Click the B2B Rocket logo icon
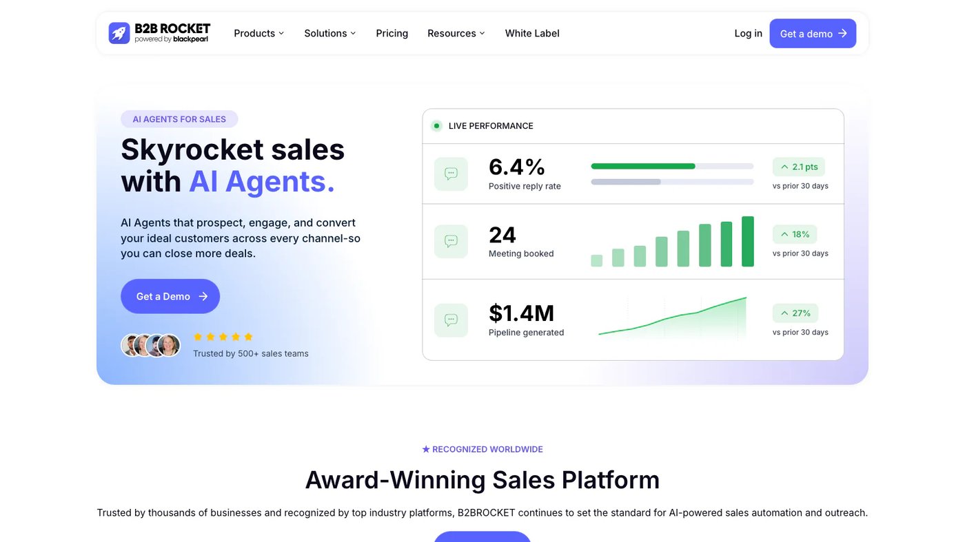The image size is (965, 542). coord(119,33)
